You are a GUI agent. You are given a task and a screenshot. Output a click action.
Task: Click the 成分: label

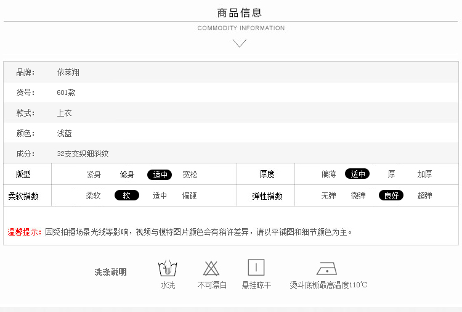coord(25,154)
